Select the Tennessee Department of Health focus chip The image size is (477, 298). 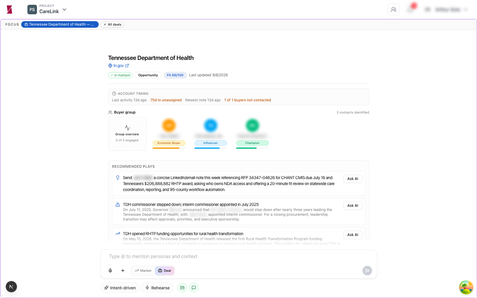60,24
